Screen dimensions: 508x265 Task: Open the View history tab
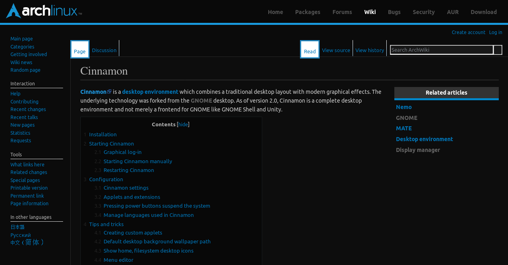(x=369, y=50)
